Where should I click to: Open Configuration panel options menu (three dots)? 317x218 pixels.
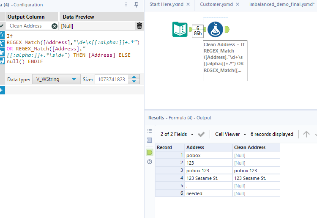[x=126, y=5]
